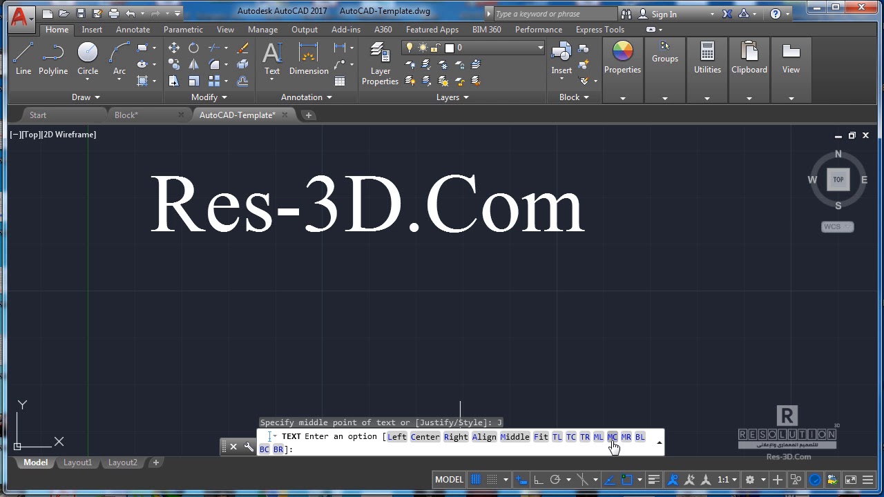This screenshot has width=884, height=497.
Task: Activate the Rotate tool in Modify
Action: coord(193,48)
